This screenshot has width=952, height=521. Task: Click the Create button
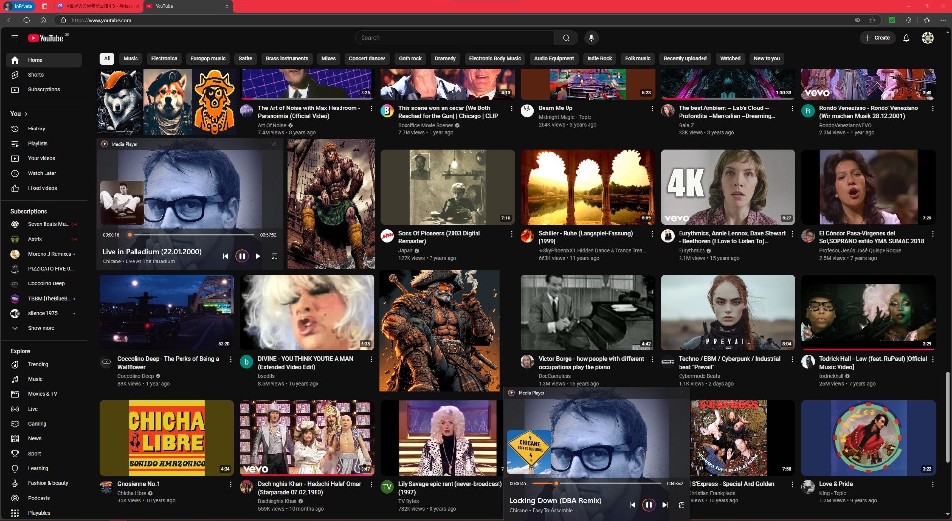click(877, 38)
